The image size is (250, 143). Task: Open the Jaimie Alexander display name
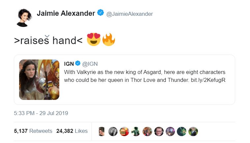pyautogui.click(x=66, y=13)
